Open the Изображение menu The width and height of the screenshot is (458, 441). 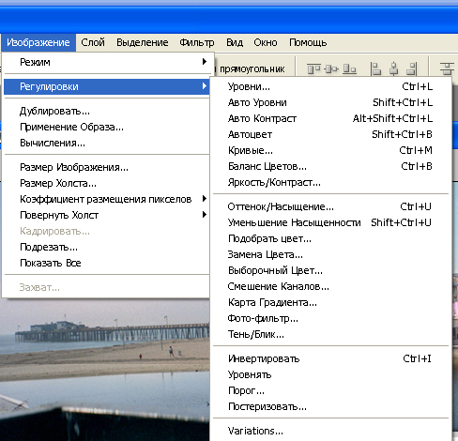pos(38,42)
